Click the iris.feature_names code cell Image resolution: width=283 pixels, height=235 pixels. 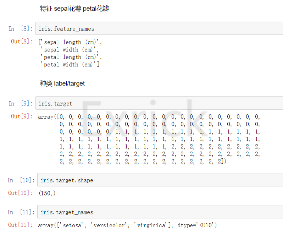(x=160, y=28)
